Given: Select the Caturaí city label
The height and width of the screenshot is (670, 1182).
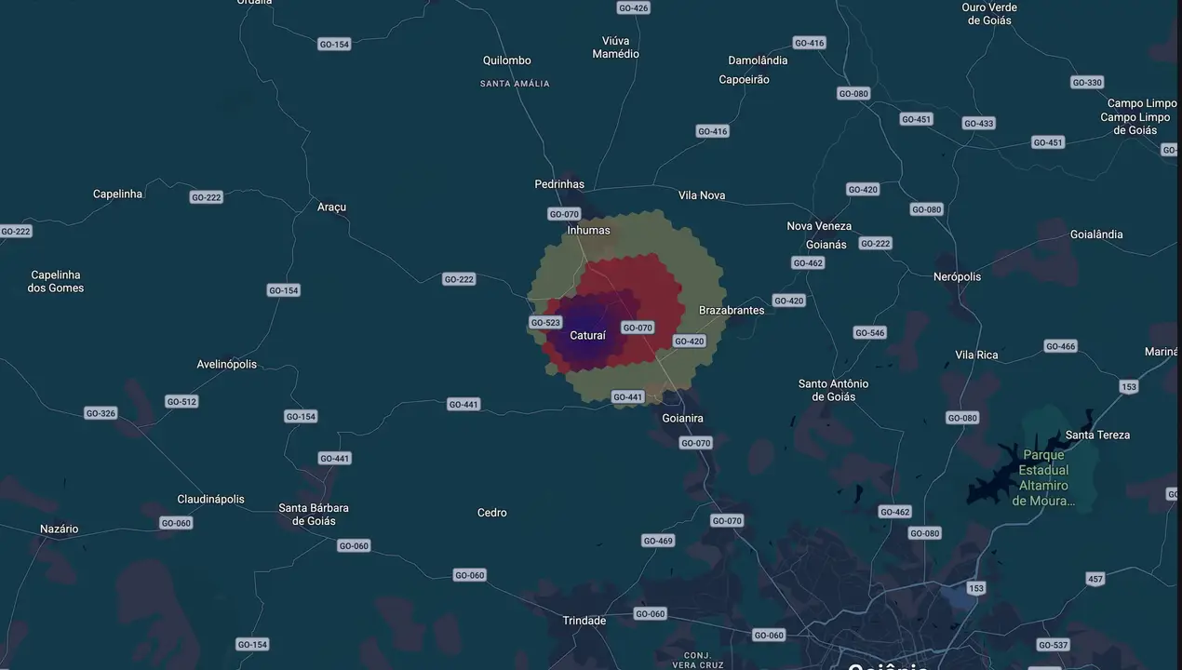Looking at the screenshot, I should pyautogui.click(x=587, y=336).
